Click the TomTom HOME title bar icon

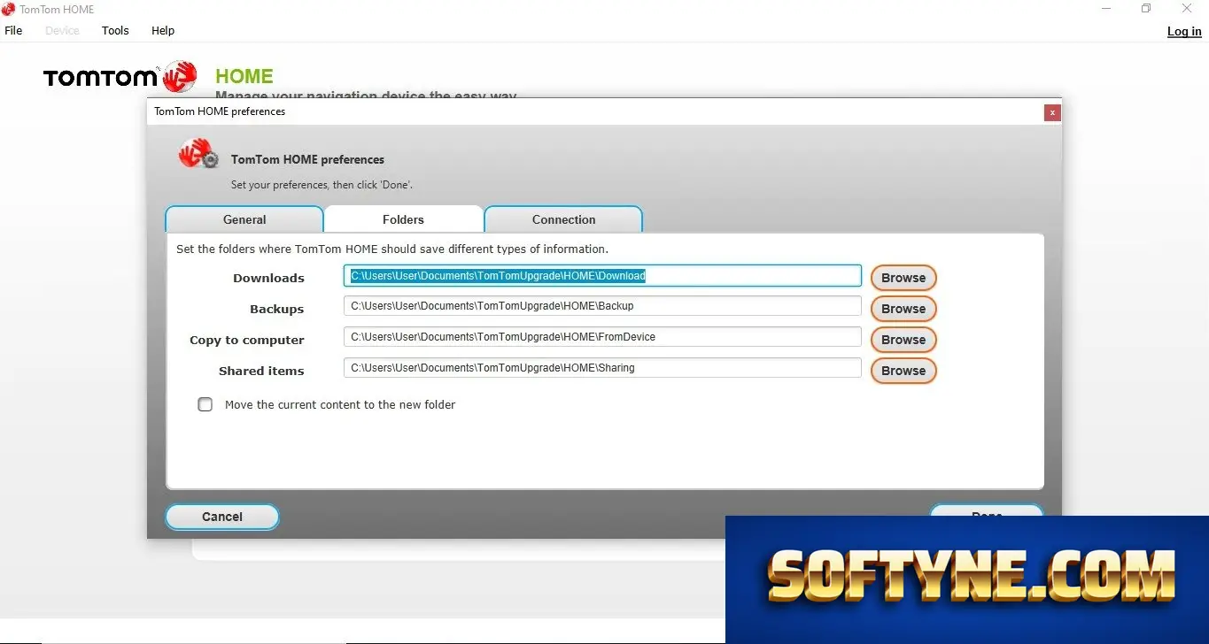8,9
